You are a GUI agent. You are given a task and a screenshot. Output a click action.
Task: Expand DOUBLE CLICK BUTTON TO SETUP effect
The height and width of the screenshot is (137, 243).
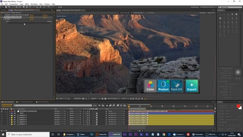[2, 15]
